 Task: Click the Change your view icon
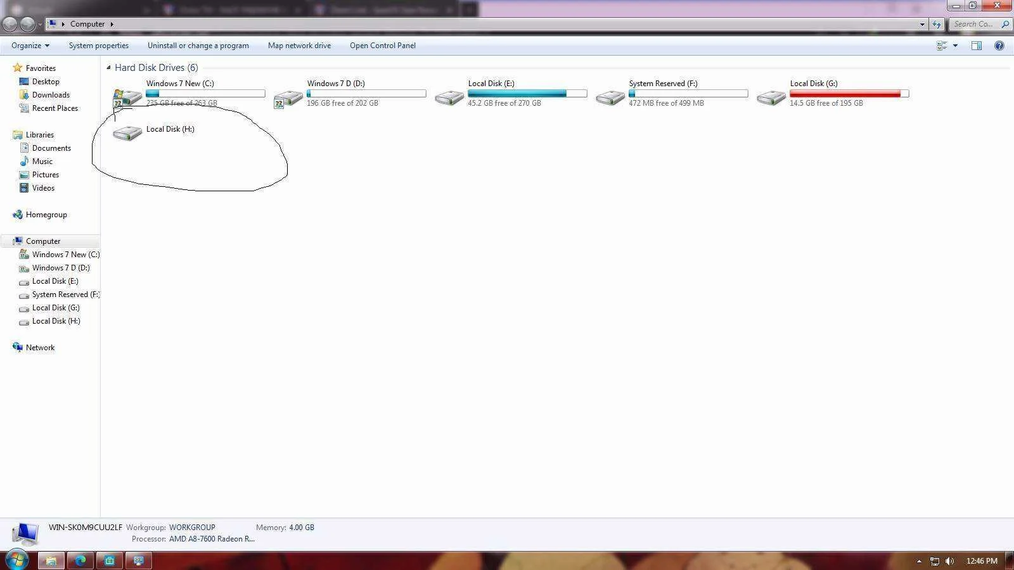tap(942, 46)
